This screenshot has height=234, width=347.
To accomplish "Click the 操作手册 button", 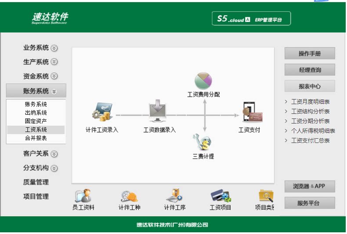I will click(310, 53).
